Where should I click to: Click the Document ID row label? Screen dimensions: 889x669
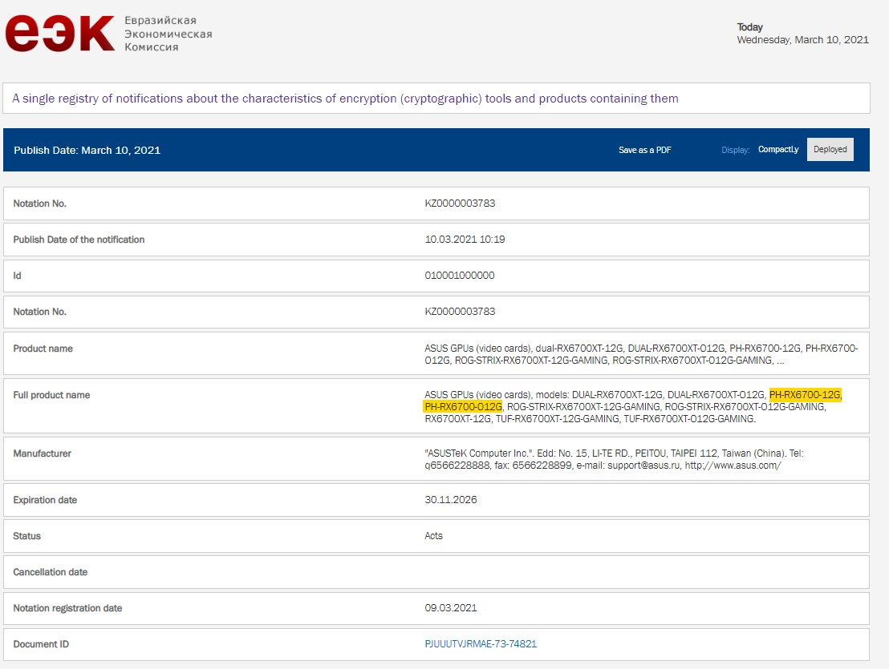41,644
